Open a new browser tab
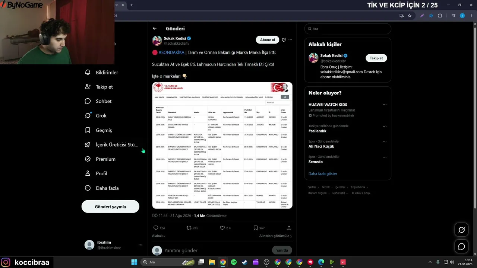 (x=132, y=5)
